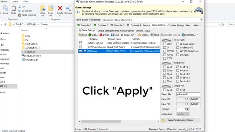This screenshot has height=132, width=235.
Task: Switch to the Controller 2 tab
Action: coord(101,25)
